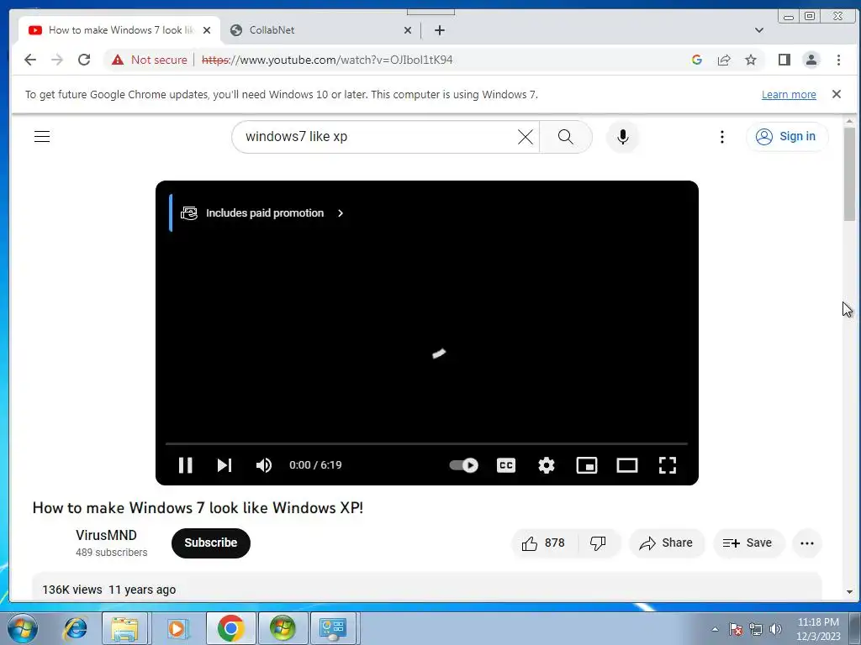Switch to theater mode
Screen dimensions: 861x645
click(x=627, y=465)
